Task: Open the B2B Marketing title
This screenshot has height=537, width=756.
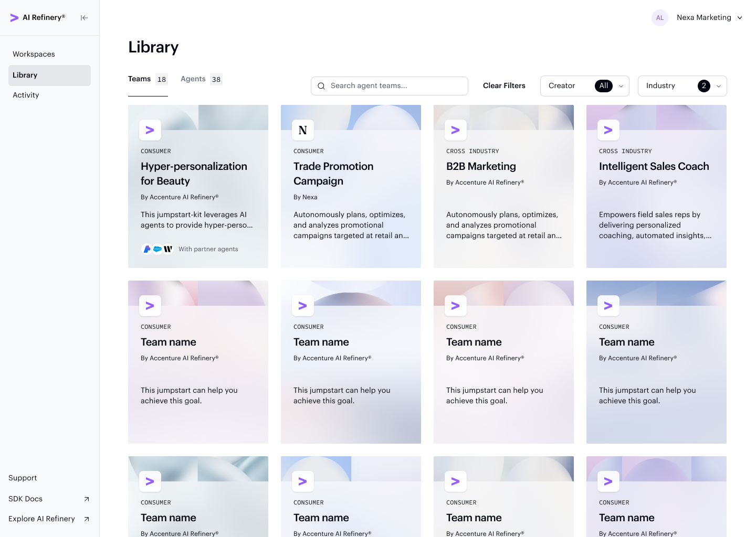Action: [481, 167]
